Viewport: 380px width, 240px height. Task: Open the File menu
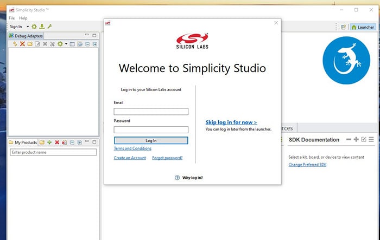pos(11,18)
